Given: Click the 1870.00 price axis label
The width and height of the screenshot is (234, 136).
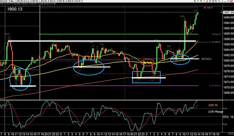Looking at the screenshot, I should tap(228, 87).
